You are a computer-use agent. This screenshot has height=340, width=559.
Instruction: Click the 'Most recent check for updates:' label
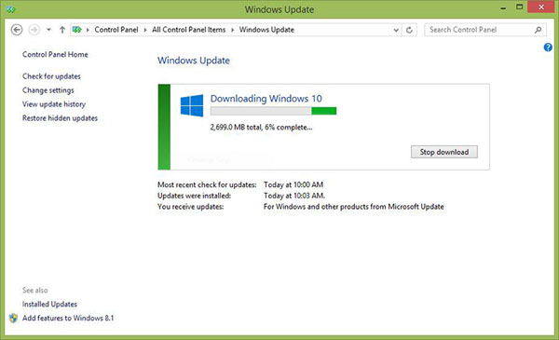click(x=207, y=184)
